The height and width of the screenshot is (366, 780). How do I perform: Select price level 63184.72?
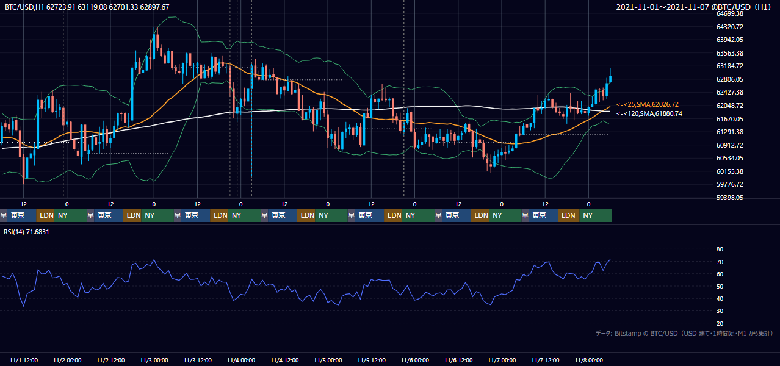point(729,66)
